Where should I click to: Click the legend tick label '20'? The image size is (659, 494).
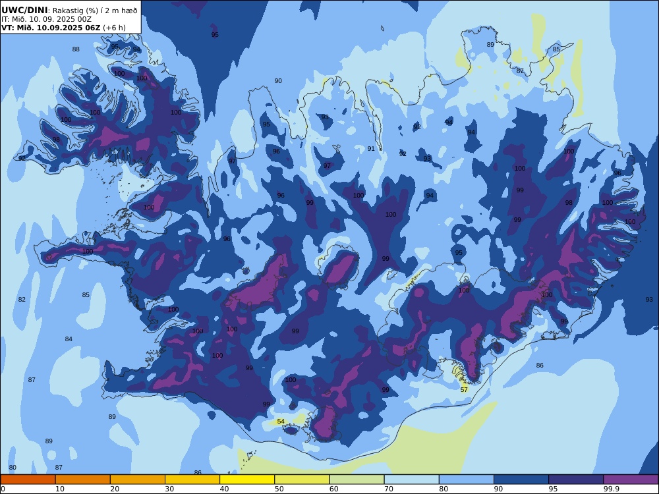point(115,489)
